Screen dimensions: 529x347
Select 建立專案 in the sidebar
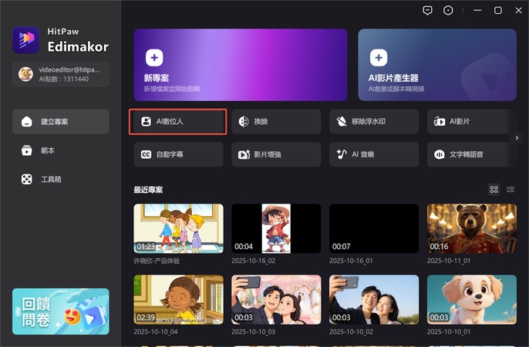coord(61,122)
